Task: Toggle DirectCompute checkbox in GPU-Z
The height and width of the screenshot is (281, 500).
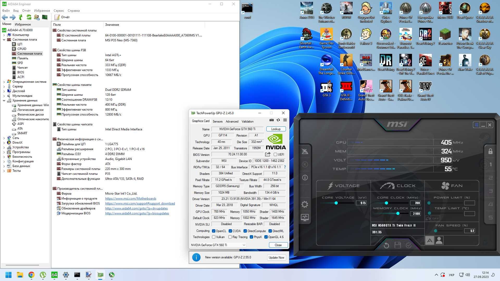Action: pos(245,231)
